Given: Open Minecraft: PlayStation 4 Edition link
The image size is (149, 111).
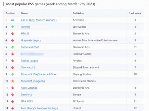Looking at the screenshot, I should click(x=39, y=74).
